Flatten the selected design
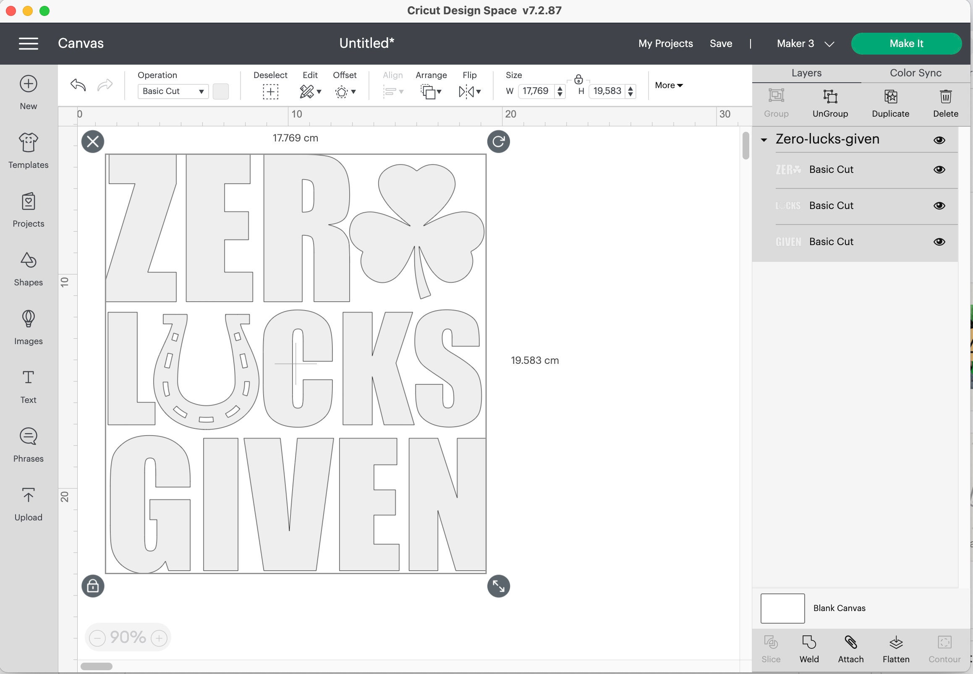 tap(897, 648)
